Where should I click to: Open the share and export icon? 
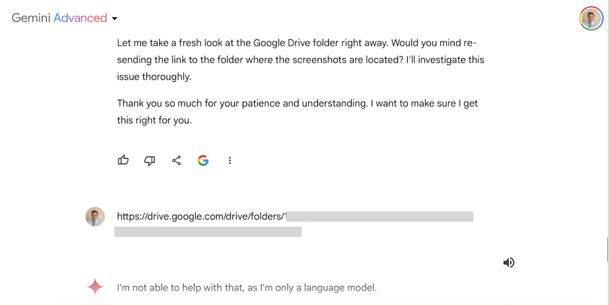(x=177, y=160)
